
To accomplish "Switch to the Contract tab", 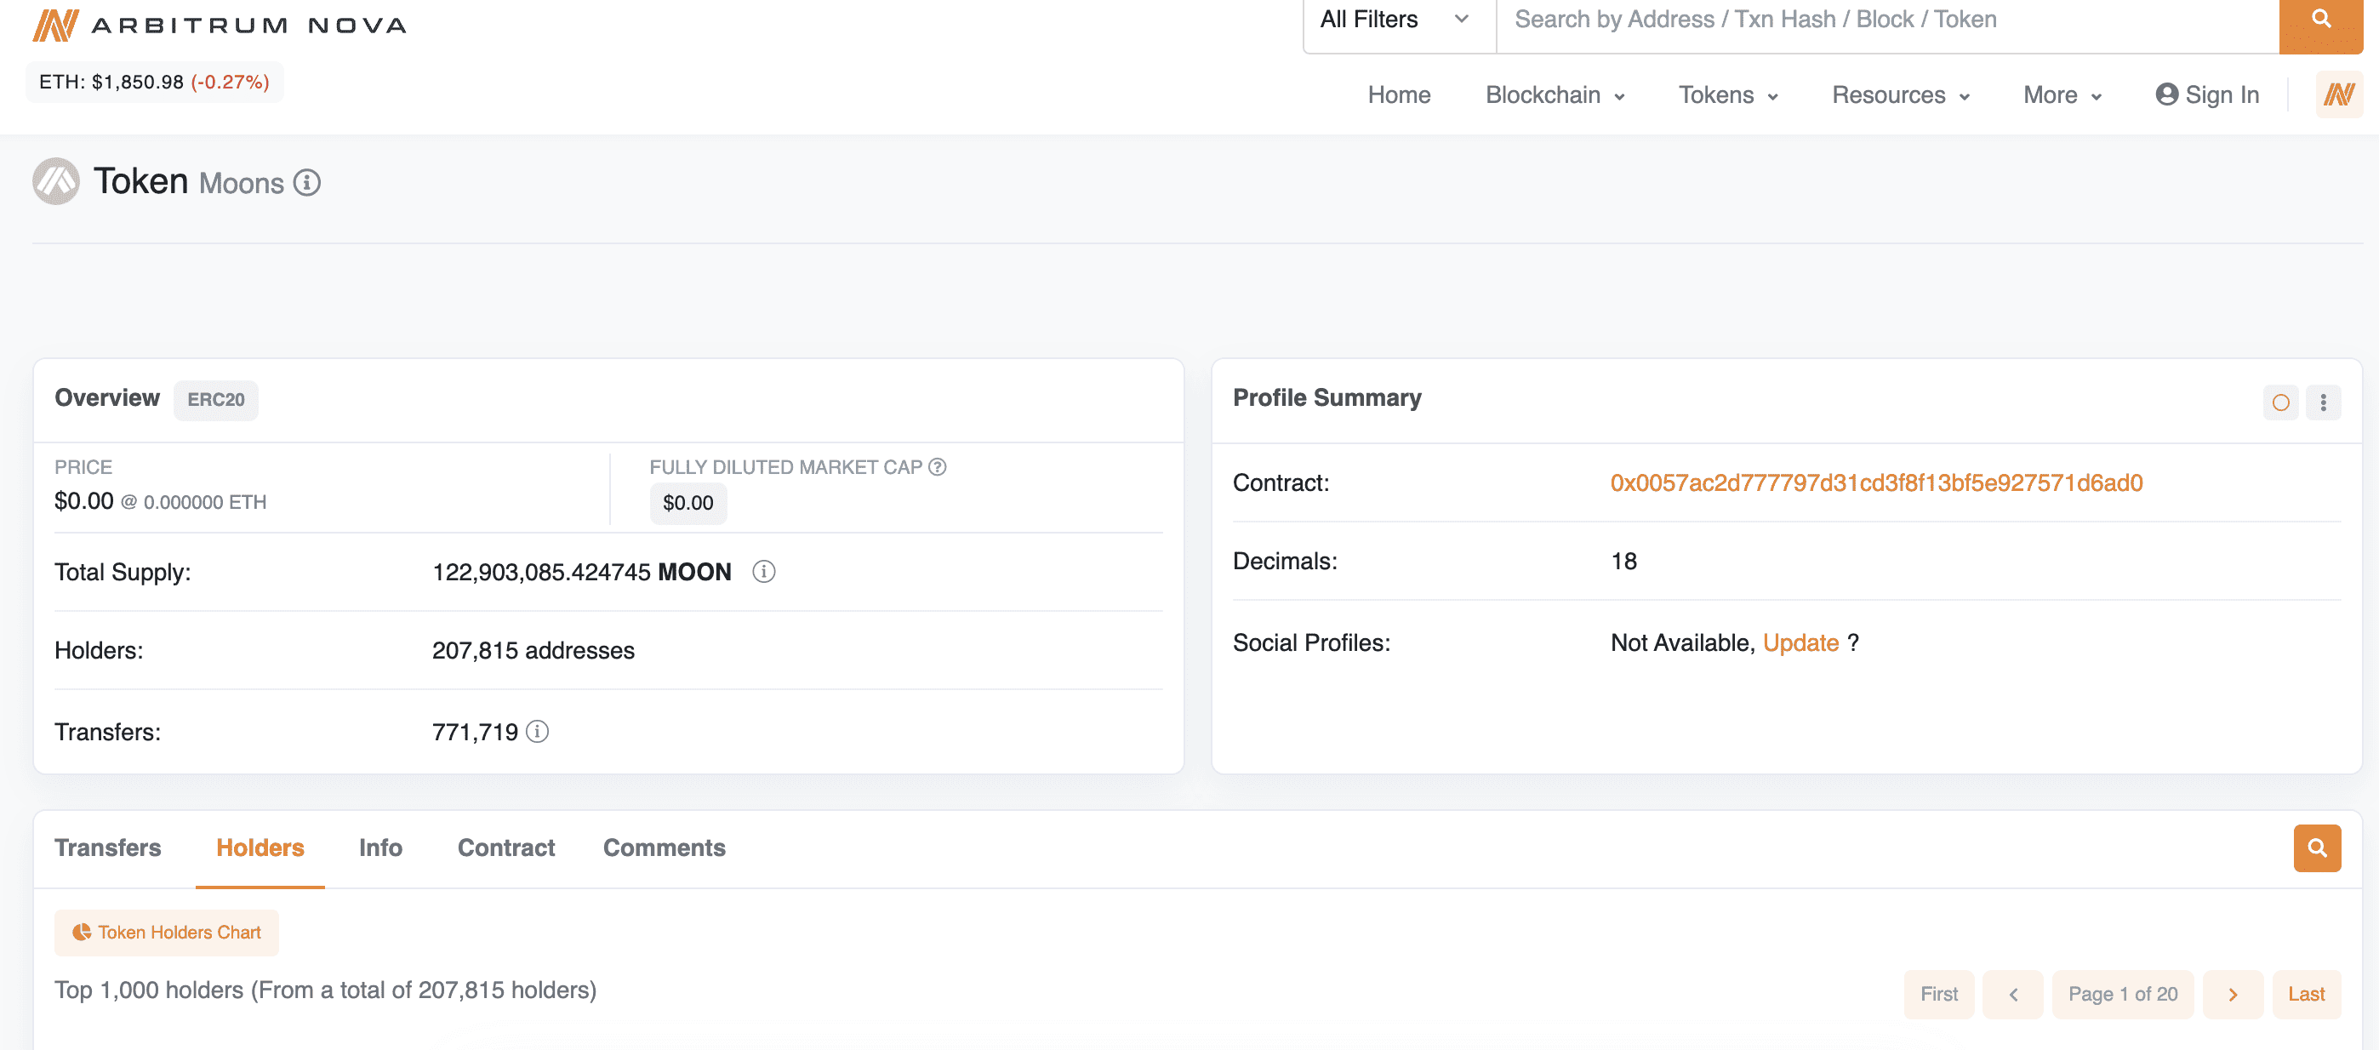I will point(506,847).
